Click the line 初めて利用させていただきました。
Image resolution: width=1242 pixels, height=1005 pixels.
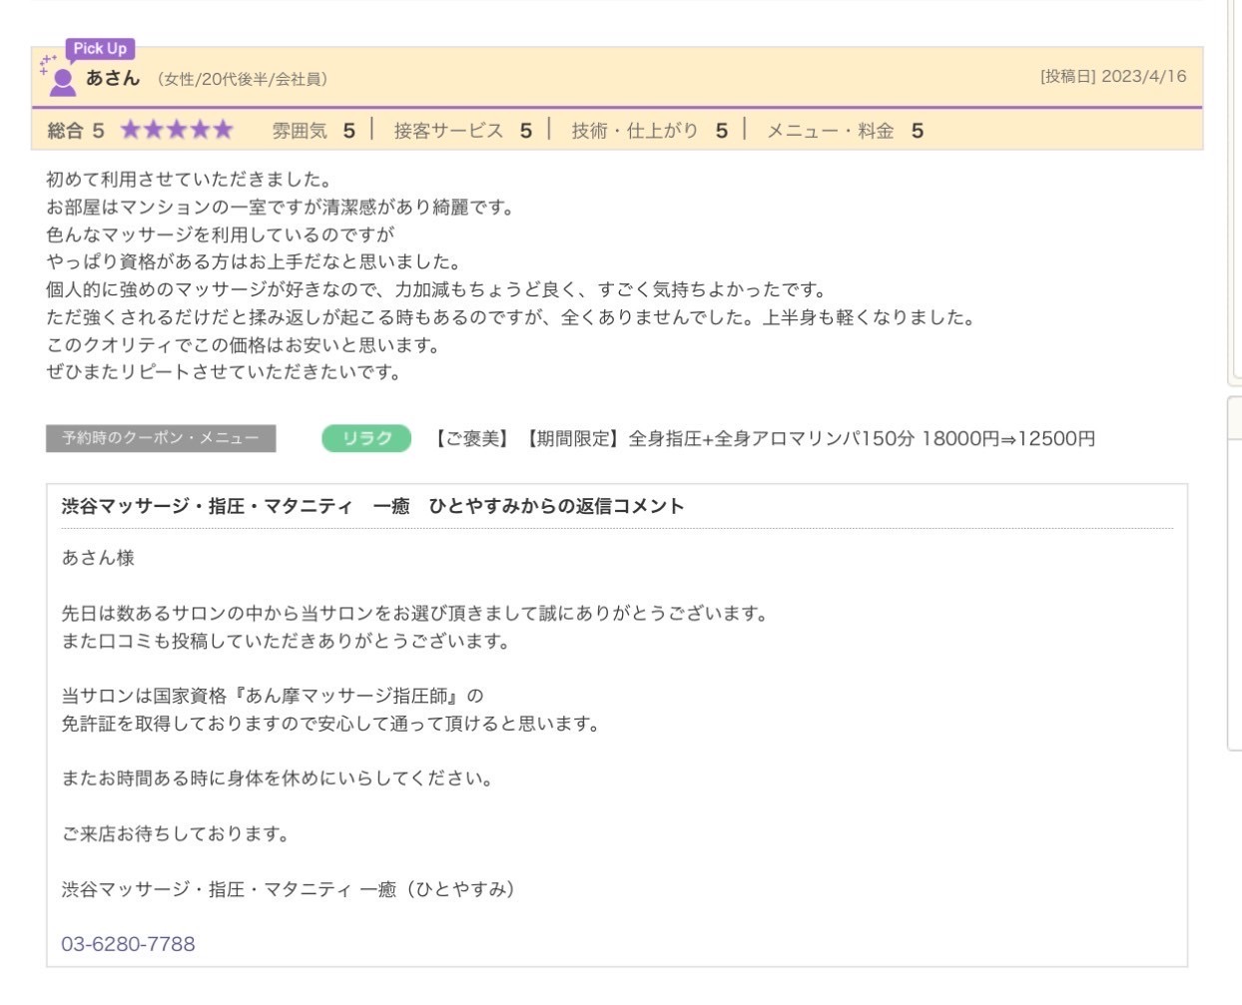(x=189, y=180)
